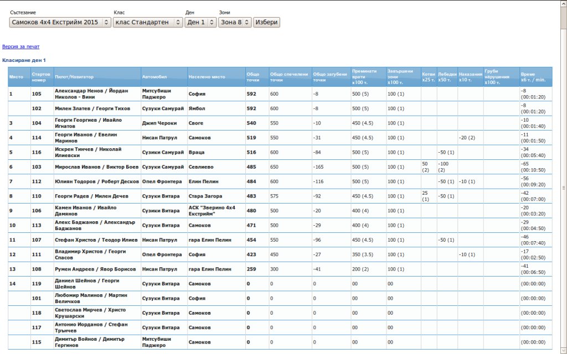Open the Състезание competition dropdown
The width and height of the screenshot is (567, 354).
point(60,22)
